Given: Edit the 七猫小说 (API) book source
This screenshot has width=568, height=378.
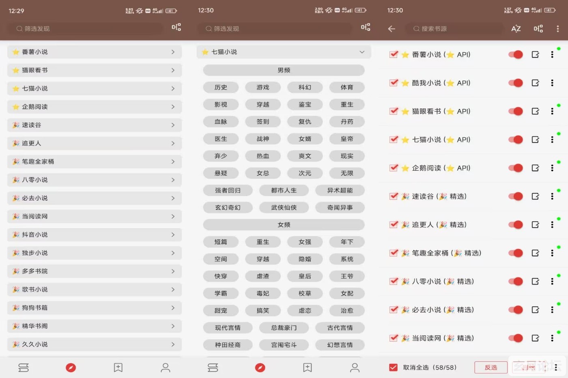Looking at the screenshot, I should click(536, 140).
